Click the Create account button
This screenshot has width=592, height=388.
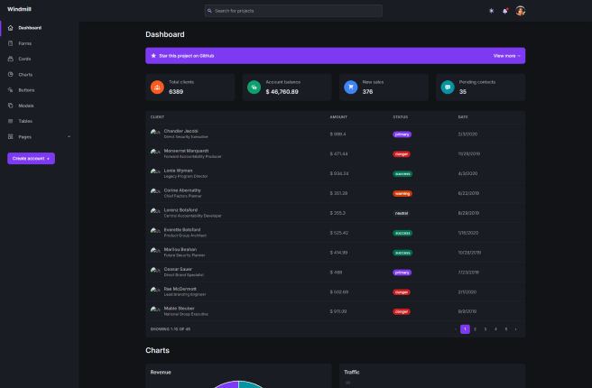(31, 158)
